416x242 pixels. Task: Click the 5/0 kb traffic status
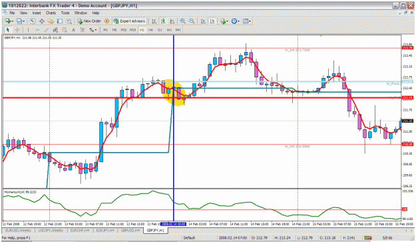(387, 238)
